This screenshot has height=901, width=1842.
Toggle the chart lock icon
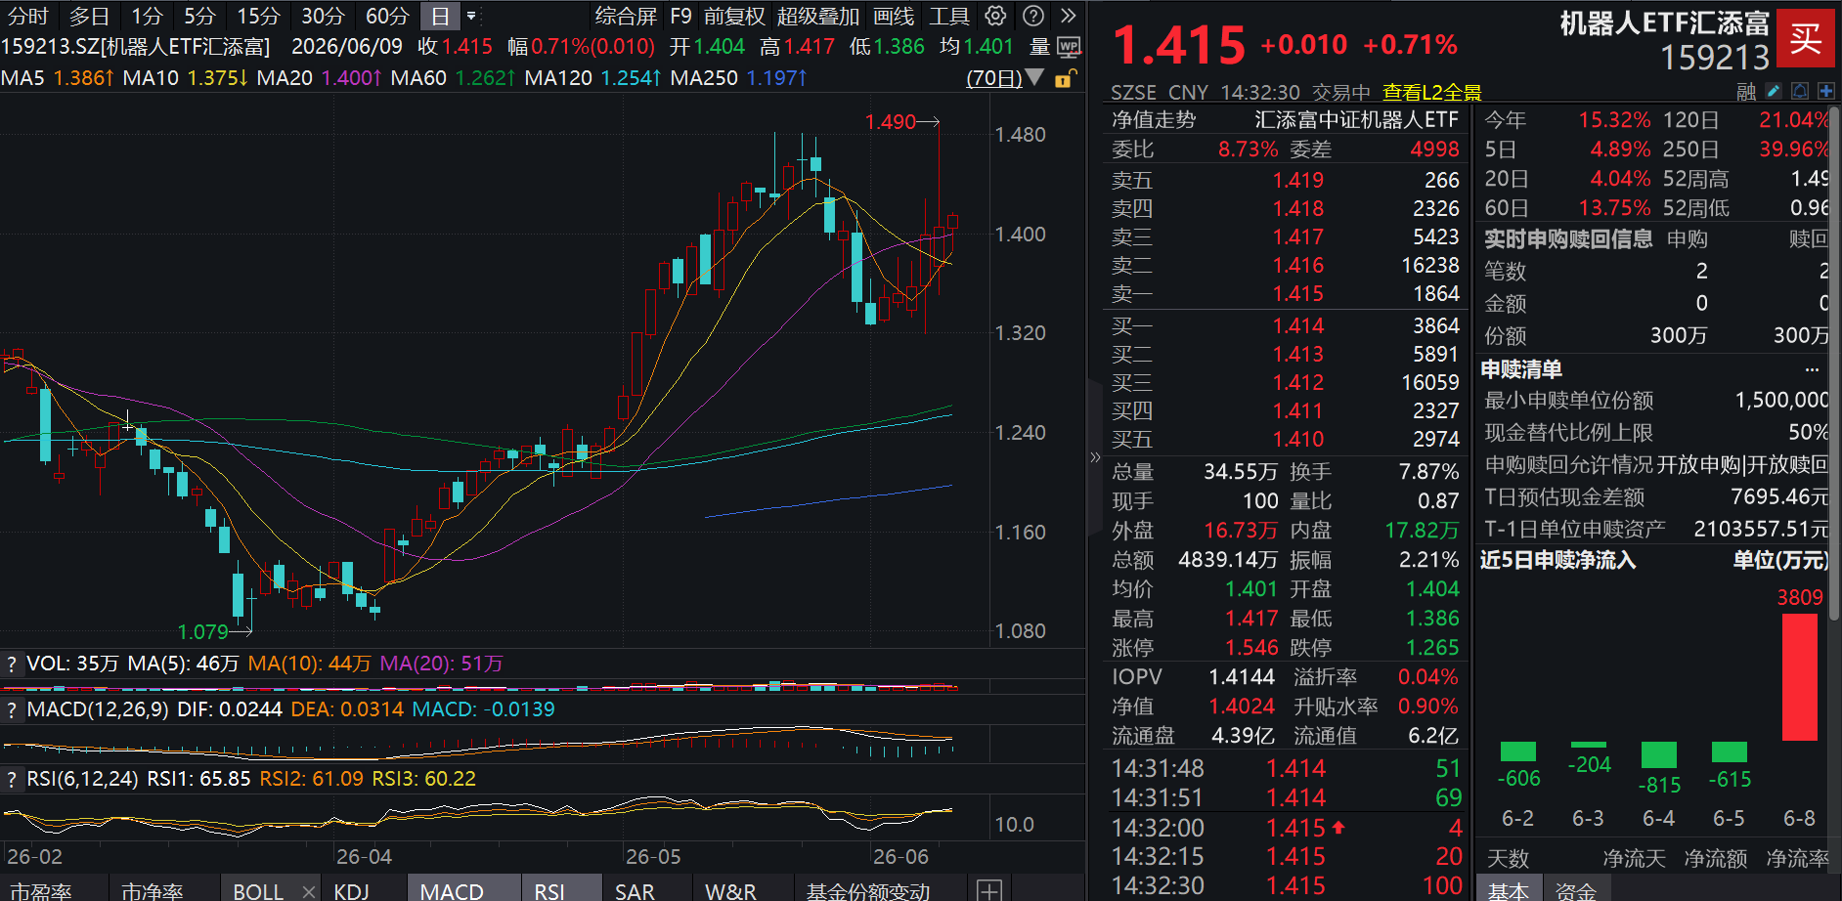[x=1066, y=78]
